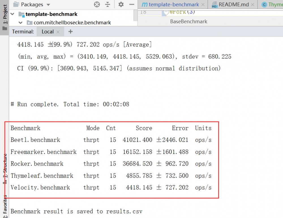Click the Beetl score 41021.400
Image resolution: width=283 pixels, height=218 pixels.
(x=138, y=140)
